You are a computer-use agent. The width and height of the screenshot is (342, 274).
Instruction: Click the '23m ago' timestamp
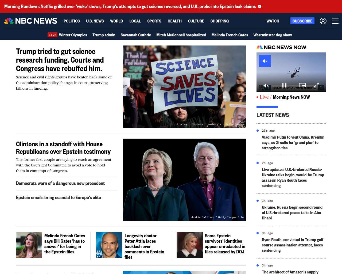pyautogui.click(x=268, y=131)
